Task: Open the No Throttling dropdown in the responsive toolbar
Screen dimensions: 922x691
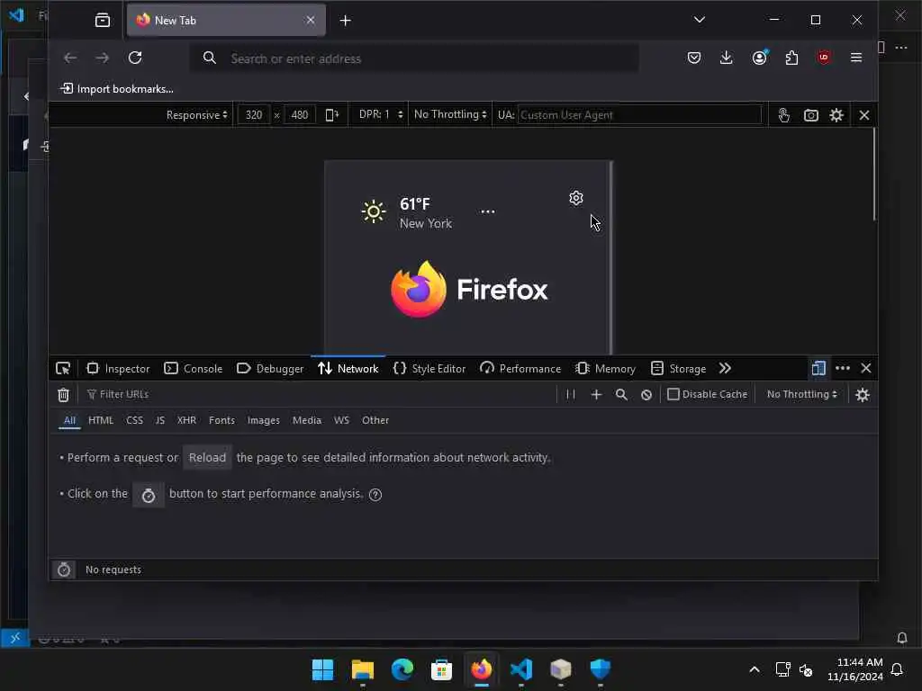Action: (450, 114)
